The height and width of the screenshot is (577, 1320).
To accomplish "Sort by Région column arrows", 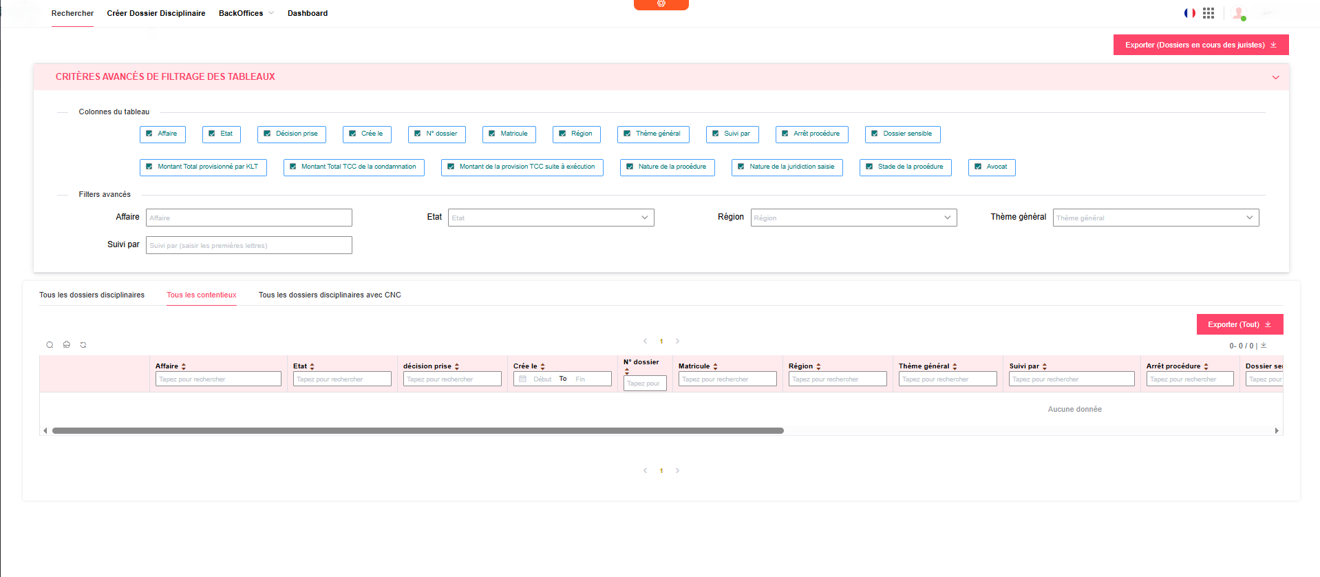I will click(818, 366).
